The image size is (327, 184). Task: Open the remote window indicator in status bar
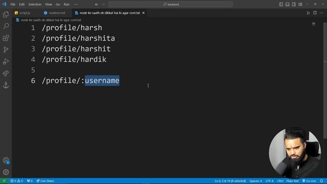pyautogui.click(x=4, y=181)
